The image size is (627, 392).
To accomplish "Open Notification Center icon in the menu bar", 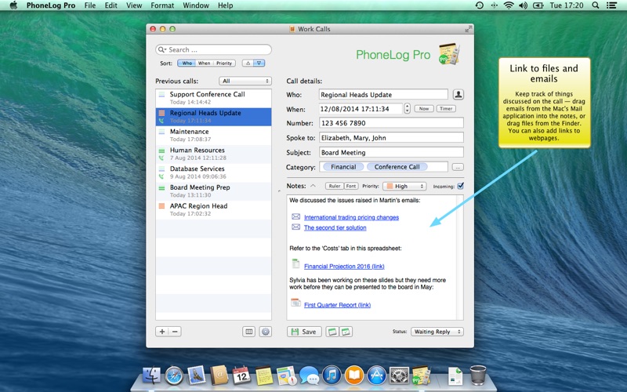I will (611, 5).
